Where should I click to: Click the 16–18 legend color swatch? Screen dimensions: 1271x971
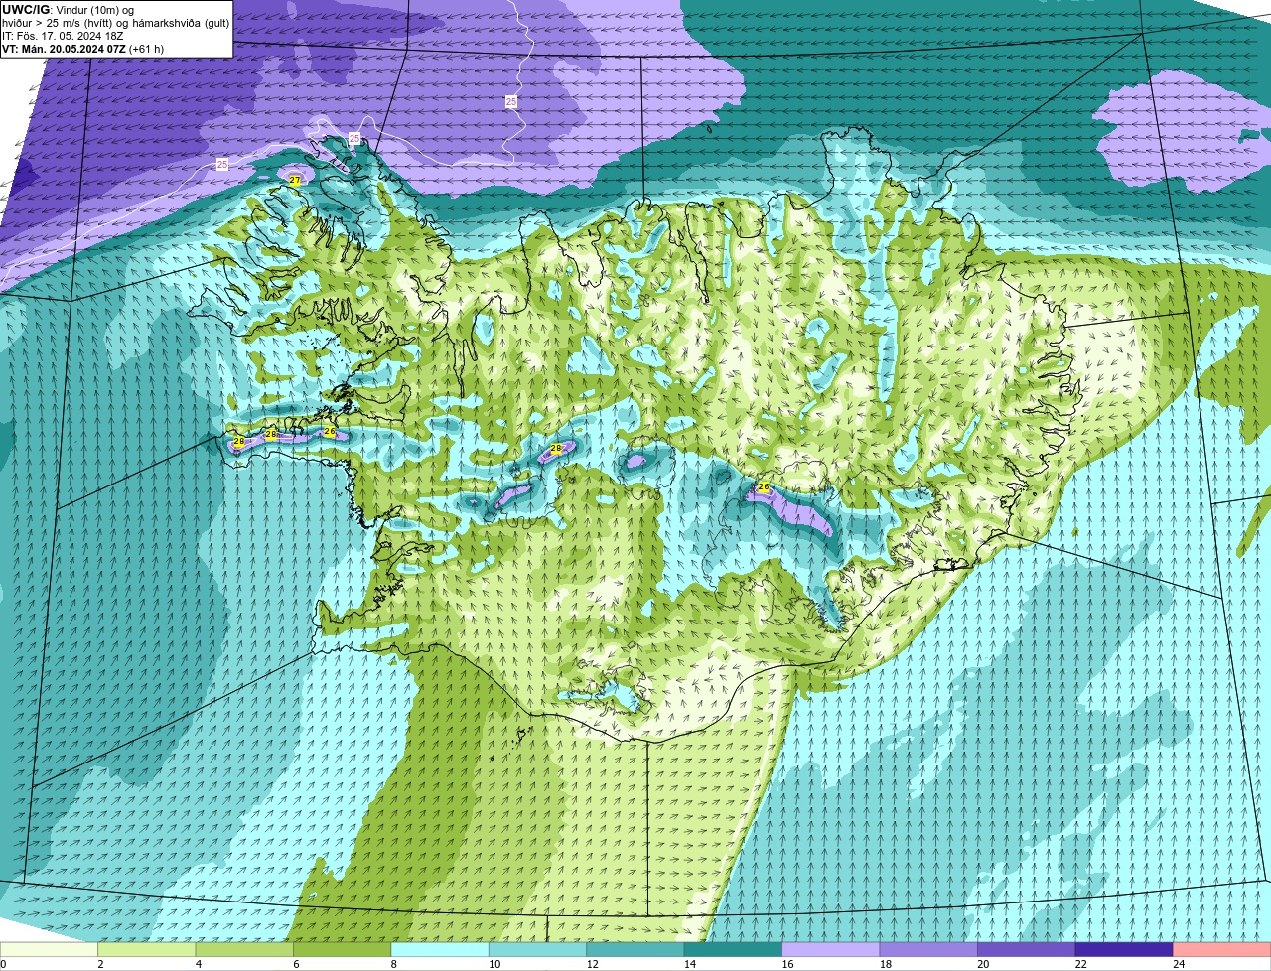pos(831,950)
